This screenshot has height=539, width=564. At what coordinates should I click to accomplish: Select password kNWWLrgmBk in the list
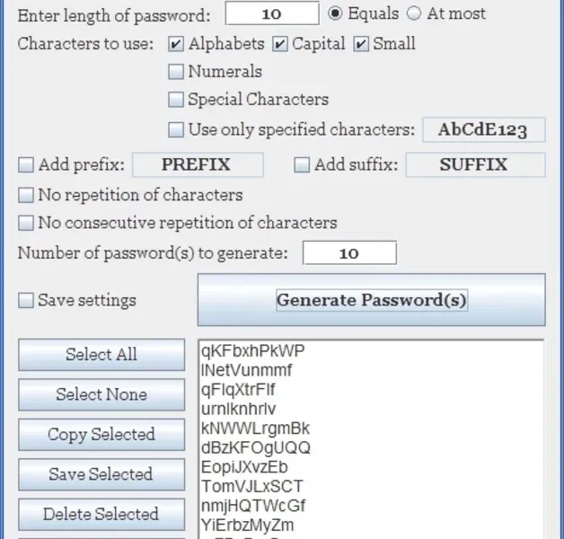pos(256,429)
